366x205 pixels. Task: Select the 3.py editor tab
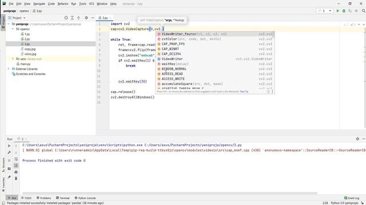[105, 18]
